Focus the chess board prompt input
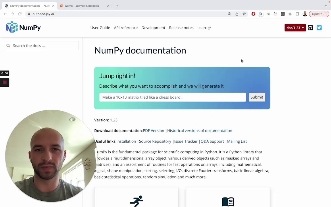The height and width of the screenshot is (207, 331). pos(173,97)
